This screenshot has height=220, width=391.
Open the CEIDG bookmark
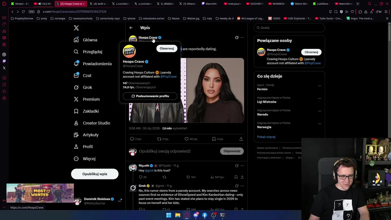point(274,18)
